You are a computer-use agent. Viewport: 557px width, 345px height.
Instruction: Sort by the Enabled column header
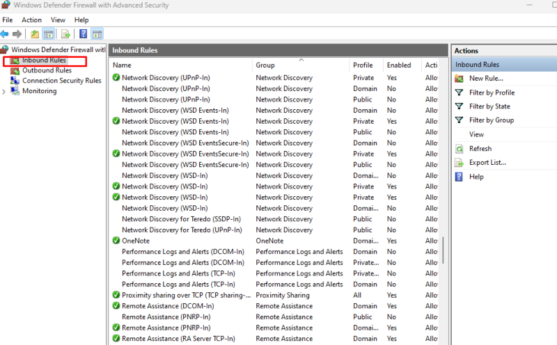(x=402, y=65)
